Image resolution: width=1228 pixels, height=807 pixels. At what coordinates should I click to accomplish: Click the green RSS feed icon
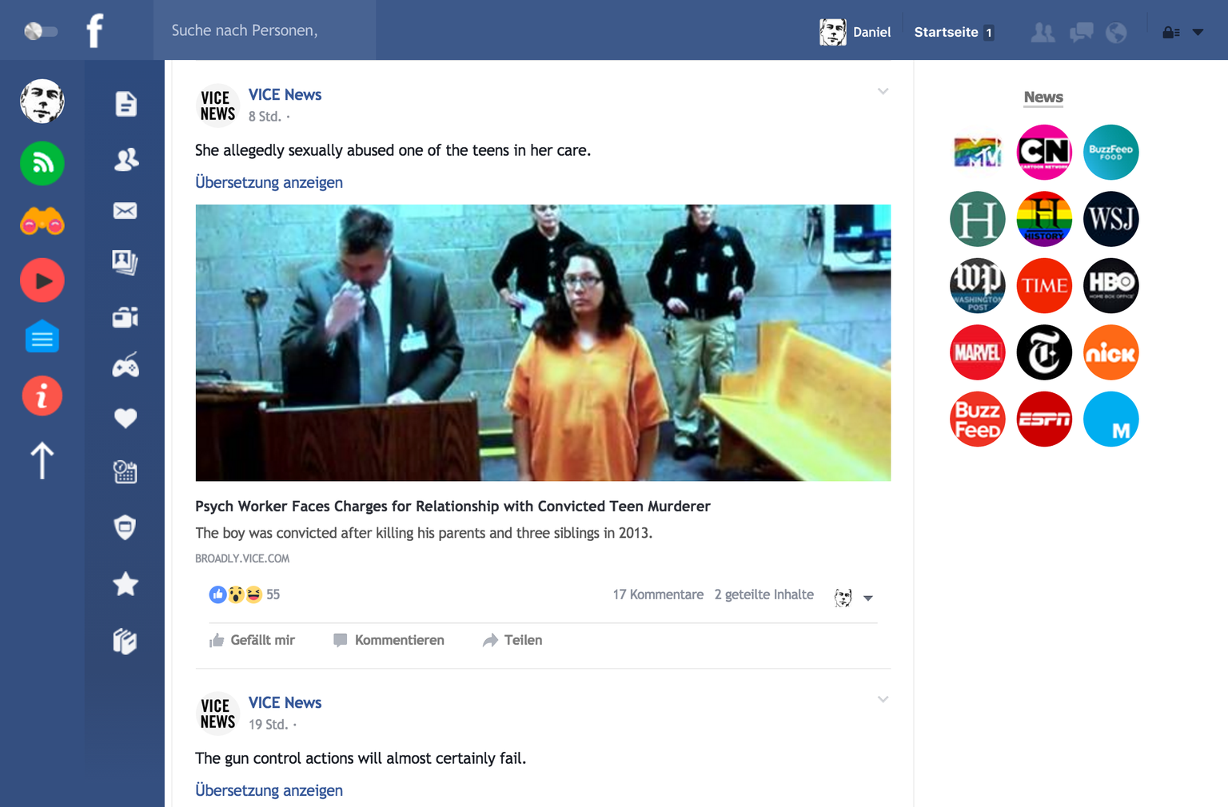coord(42,163)
